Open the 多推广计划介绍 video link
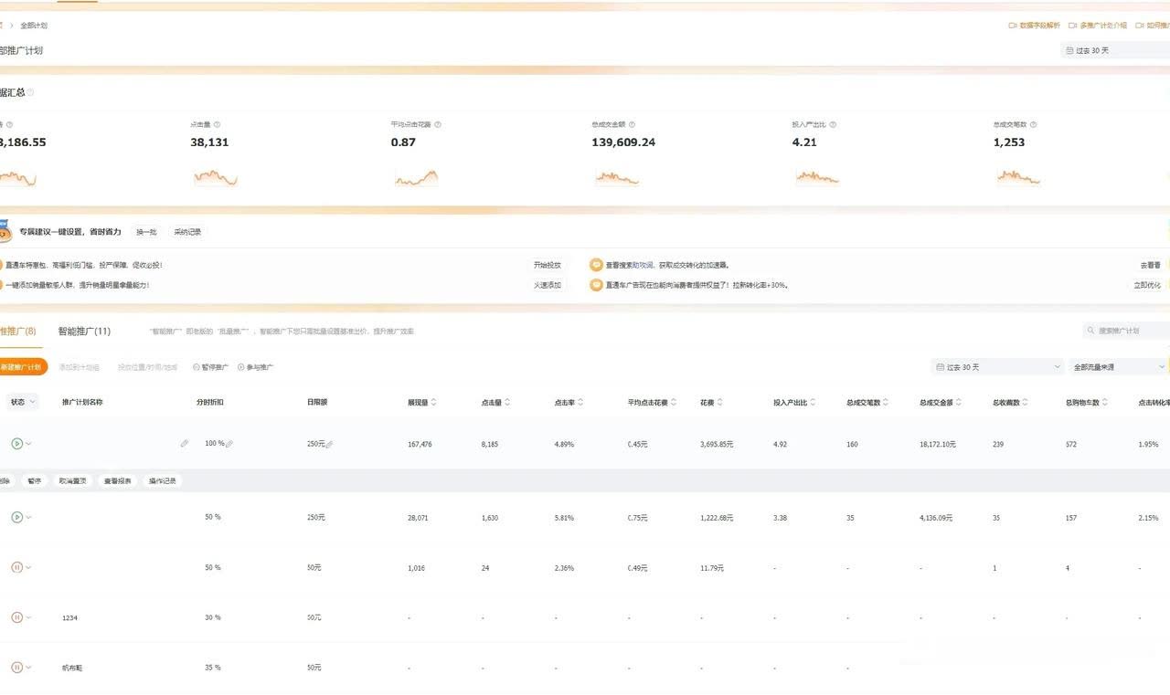Viewport: 1170px width, 695px height. pyautogui.click(x=1098, y=26)
